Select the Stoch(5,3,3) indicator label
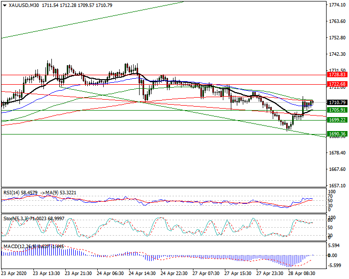 (16, 219)
